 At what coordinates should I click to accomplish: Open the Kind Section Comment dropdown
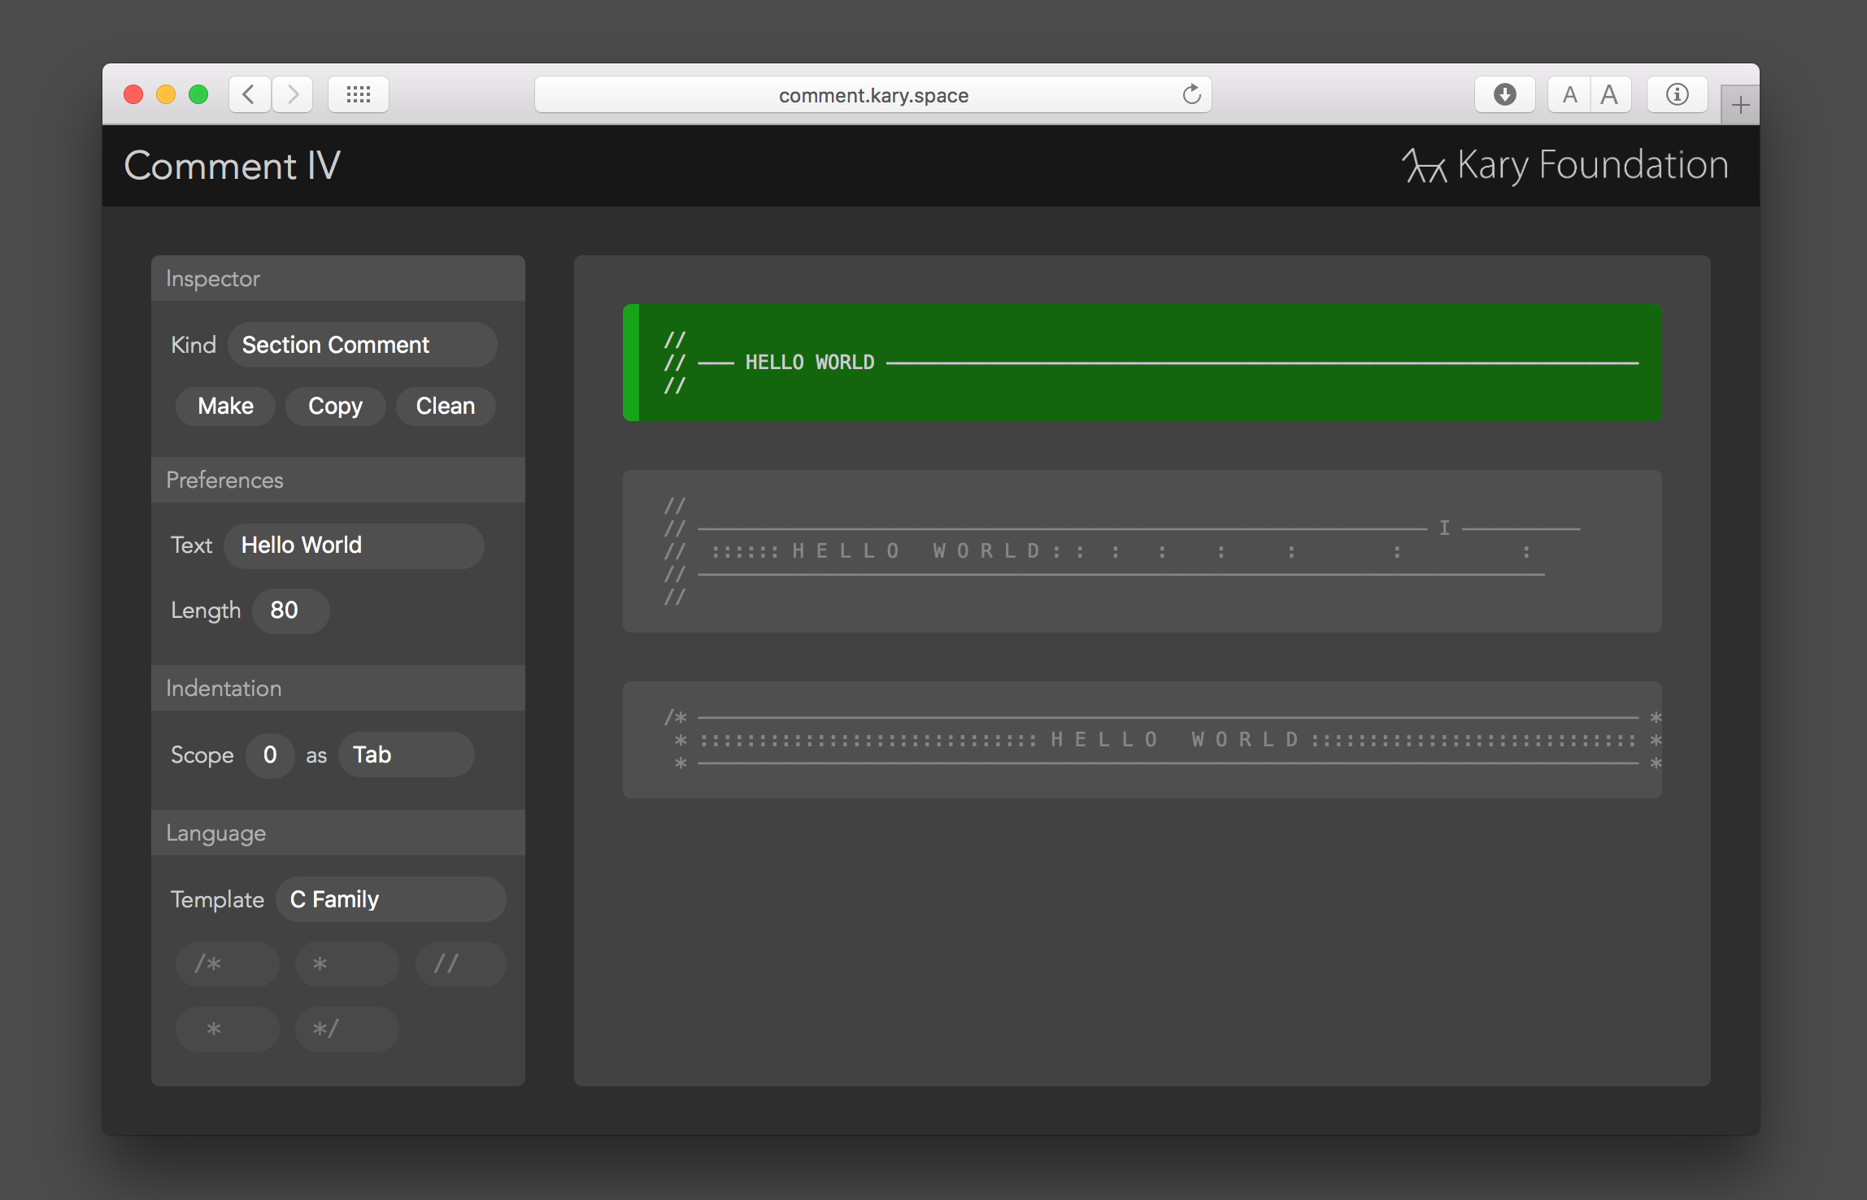(x=363, y=345)
